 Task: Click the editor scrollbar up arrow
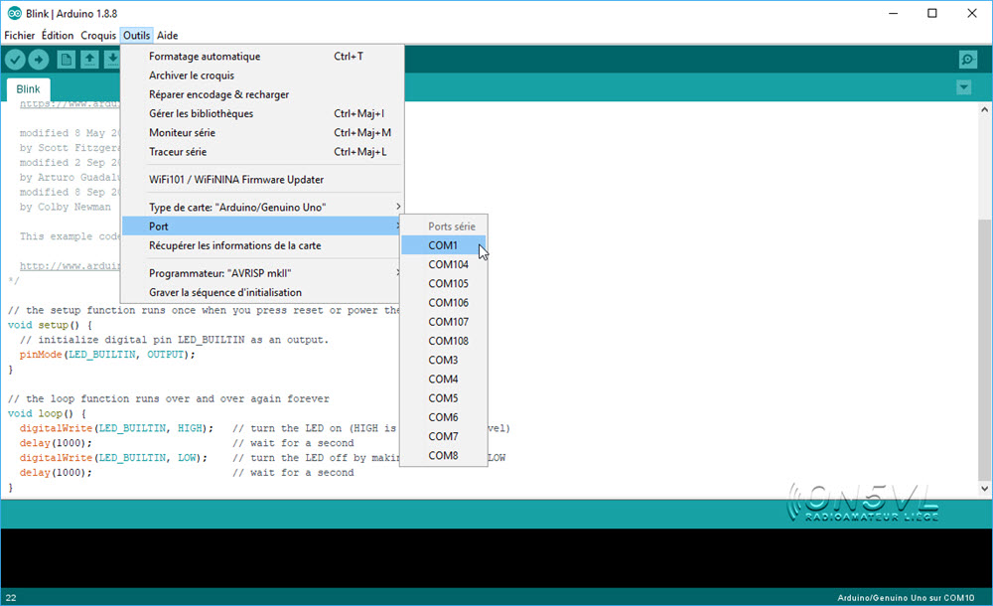pos(984,109)
